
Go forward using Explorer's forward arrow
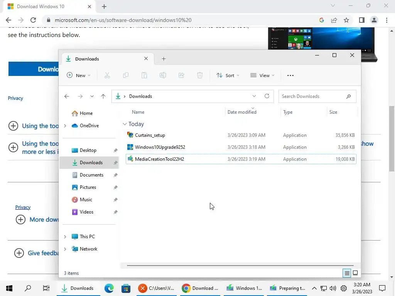[x=80, y=96]
